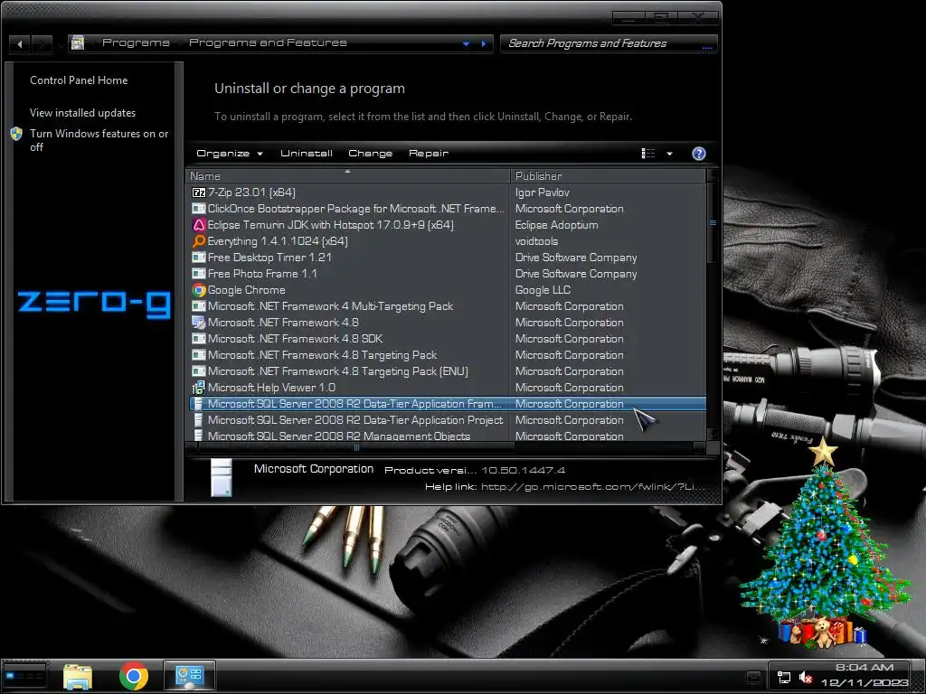
Task: Launch Chrome from the taskbar
Action: coord(134,676)
